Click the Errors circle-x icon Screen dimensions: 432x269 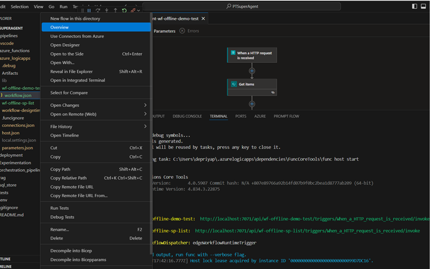[182, 31]
